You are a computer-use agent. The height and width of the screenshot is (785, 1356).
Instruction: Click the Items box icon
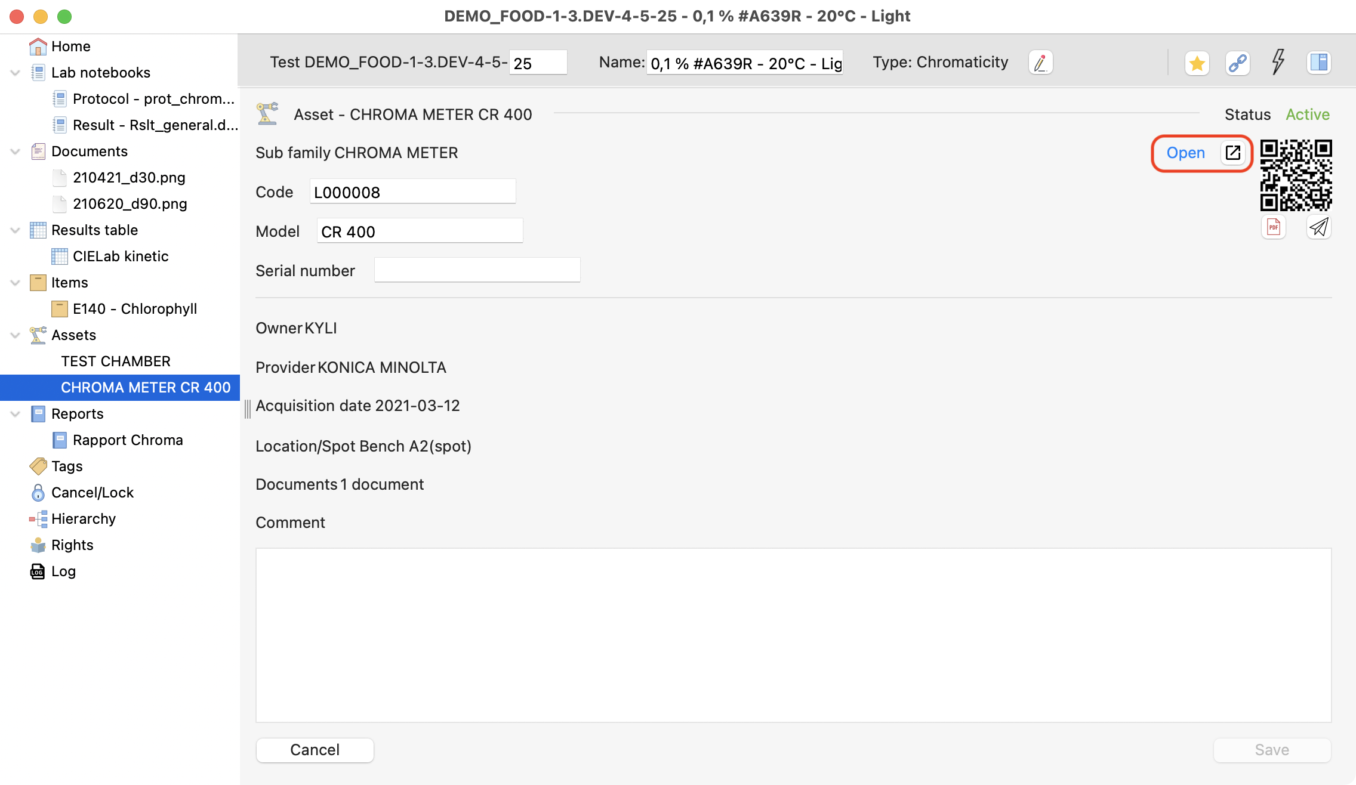38,283
